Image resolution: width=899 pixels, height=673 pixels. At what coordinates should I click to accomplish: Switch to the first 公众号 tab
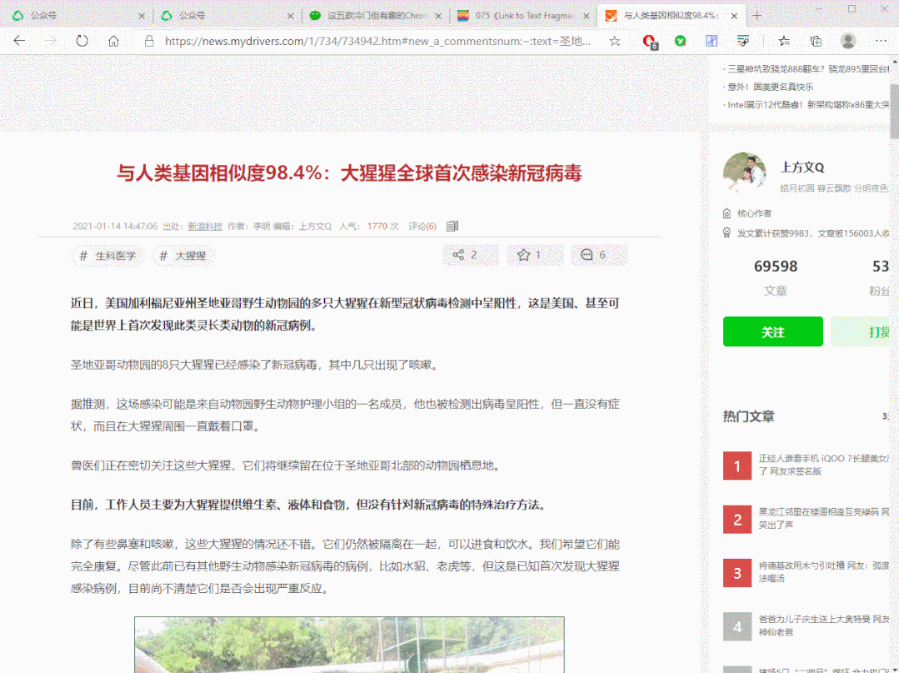point(74,16)
